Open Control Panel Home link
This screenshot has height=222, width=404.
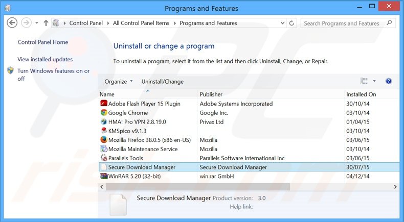(43, 42)
